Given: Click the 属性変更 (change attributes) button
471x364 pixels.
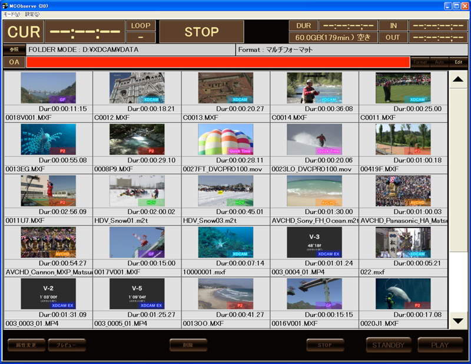Looking at the screenshot, I should [26, 345].
